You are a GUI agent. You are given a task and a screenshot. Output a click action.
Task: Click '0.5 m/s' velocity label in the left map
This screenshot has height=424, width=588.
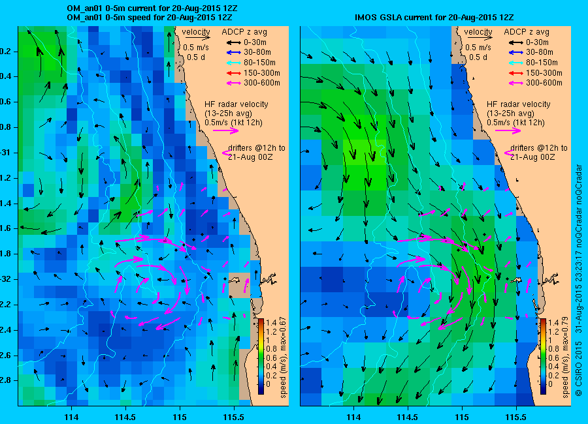196,48
